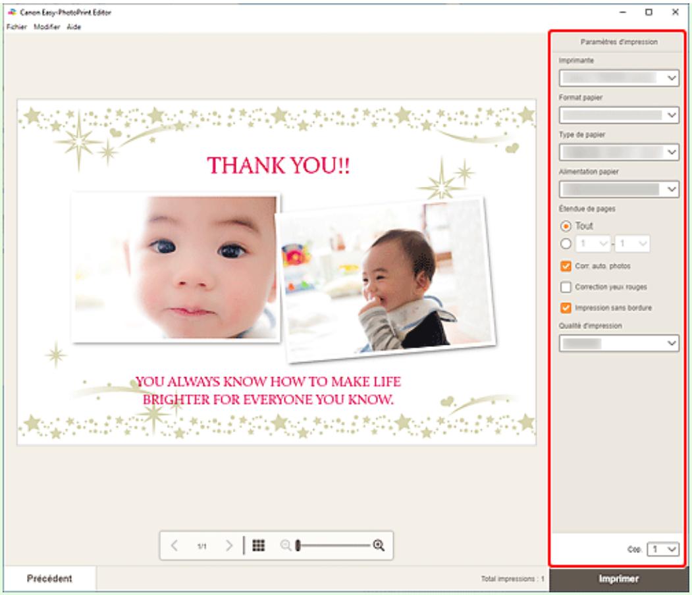692x595 pixels.
Task: Open the Aide menu
Action: click(74, 27)
